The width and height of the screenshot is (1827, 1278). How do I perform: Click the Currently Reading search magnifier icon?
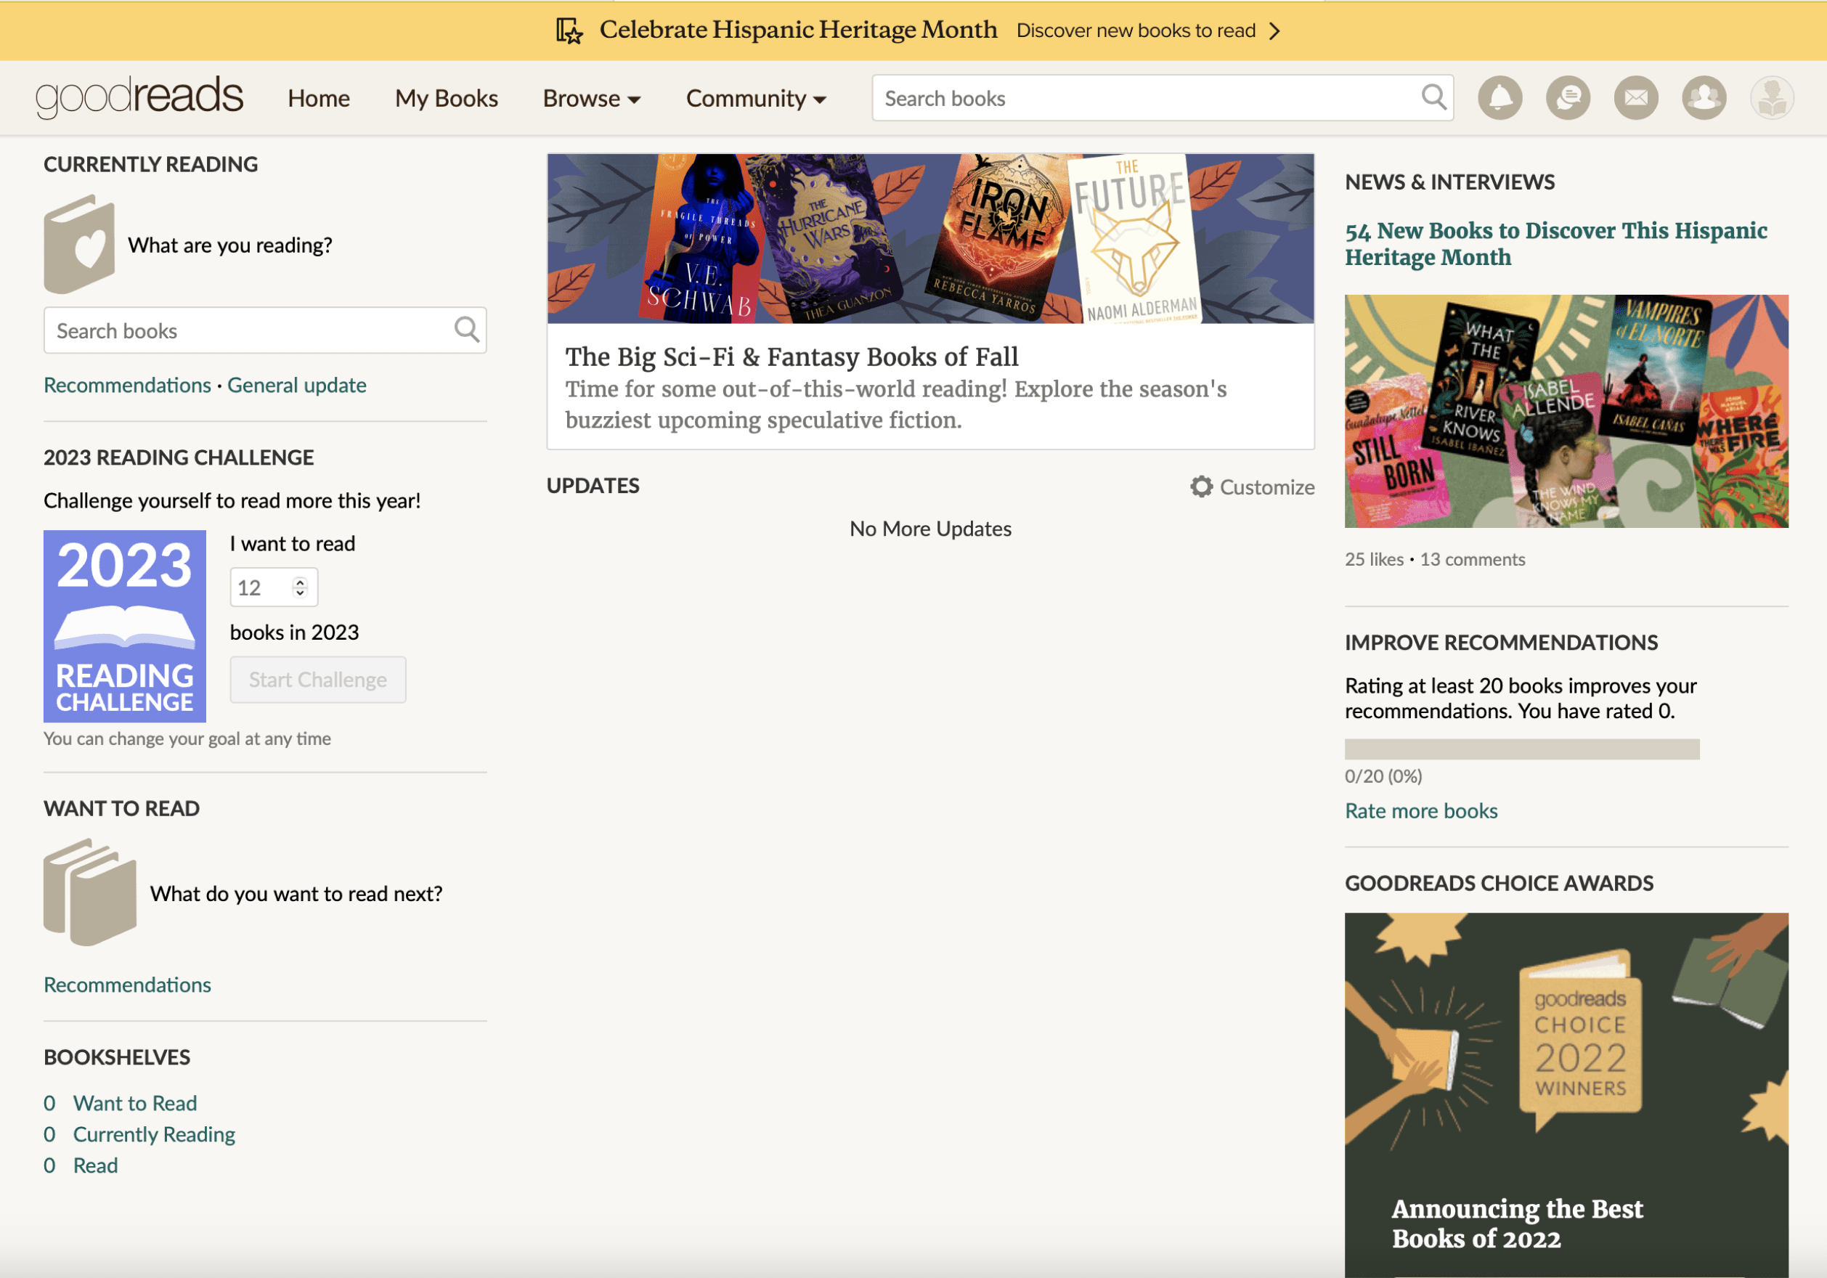pos(466,330)
